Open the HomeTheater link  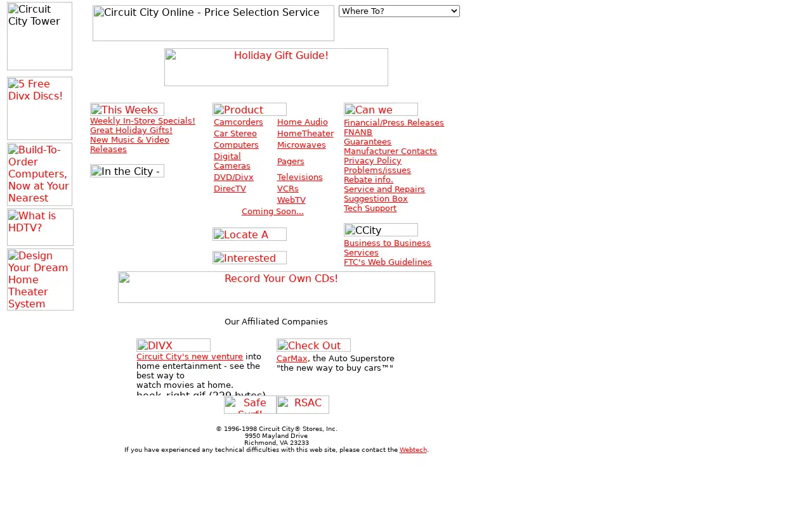(x=305, y=134)
